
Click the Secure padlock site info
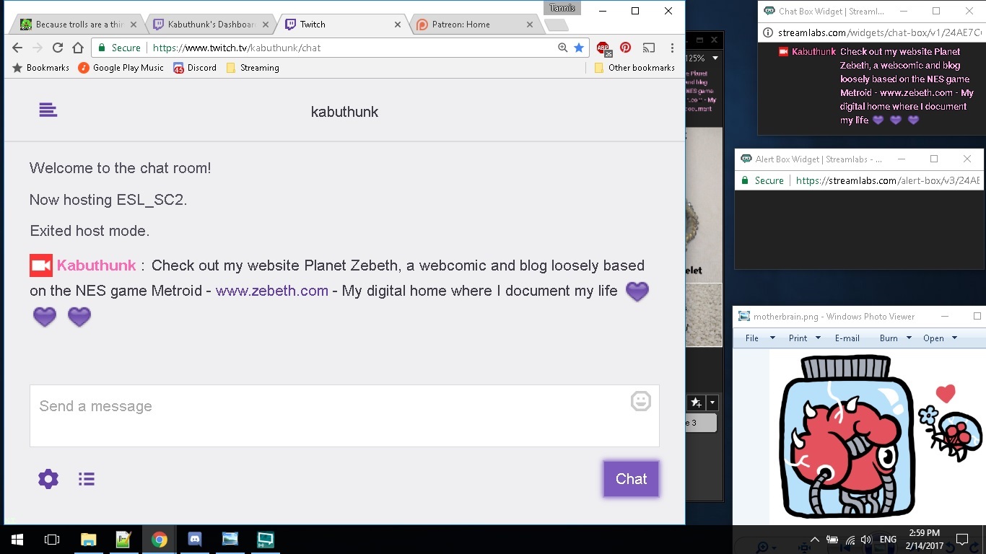click(119, 48)
